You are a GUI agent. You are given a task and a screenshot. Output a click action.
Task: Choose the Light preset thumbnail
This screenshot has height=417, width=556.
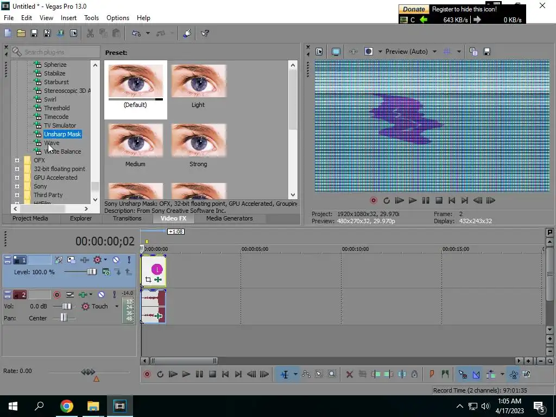point(199,81)
